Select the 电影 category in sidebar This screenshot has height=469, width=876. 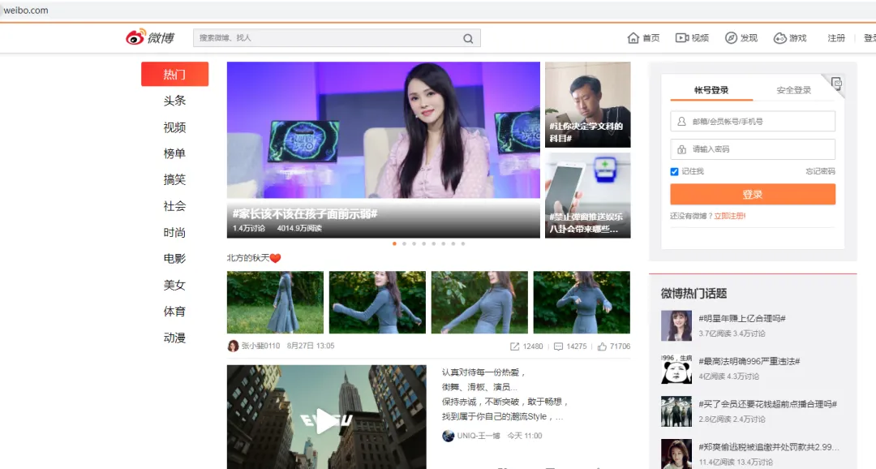(x=175, y=258)
